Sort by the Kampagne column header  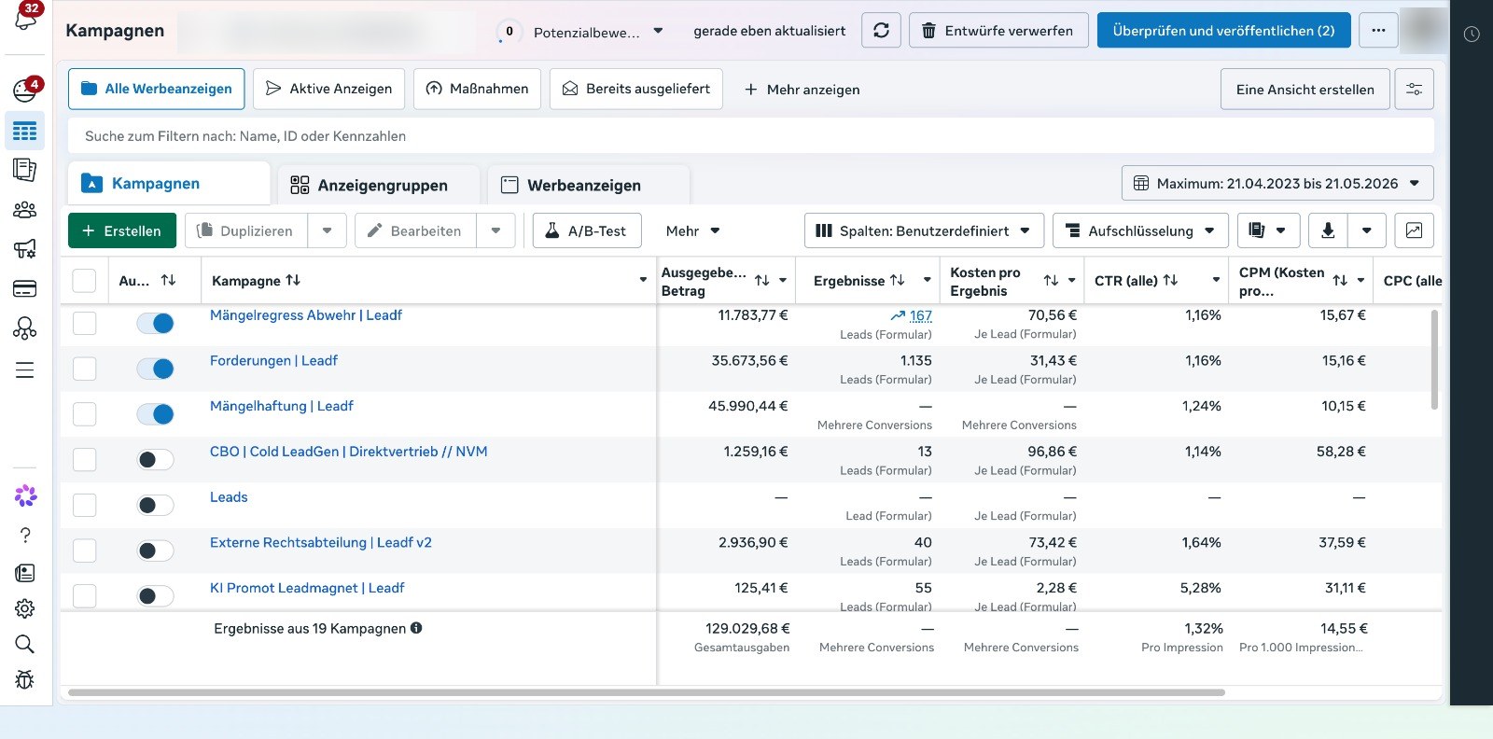pos(256,280)
